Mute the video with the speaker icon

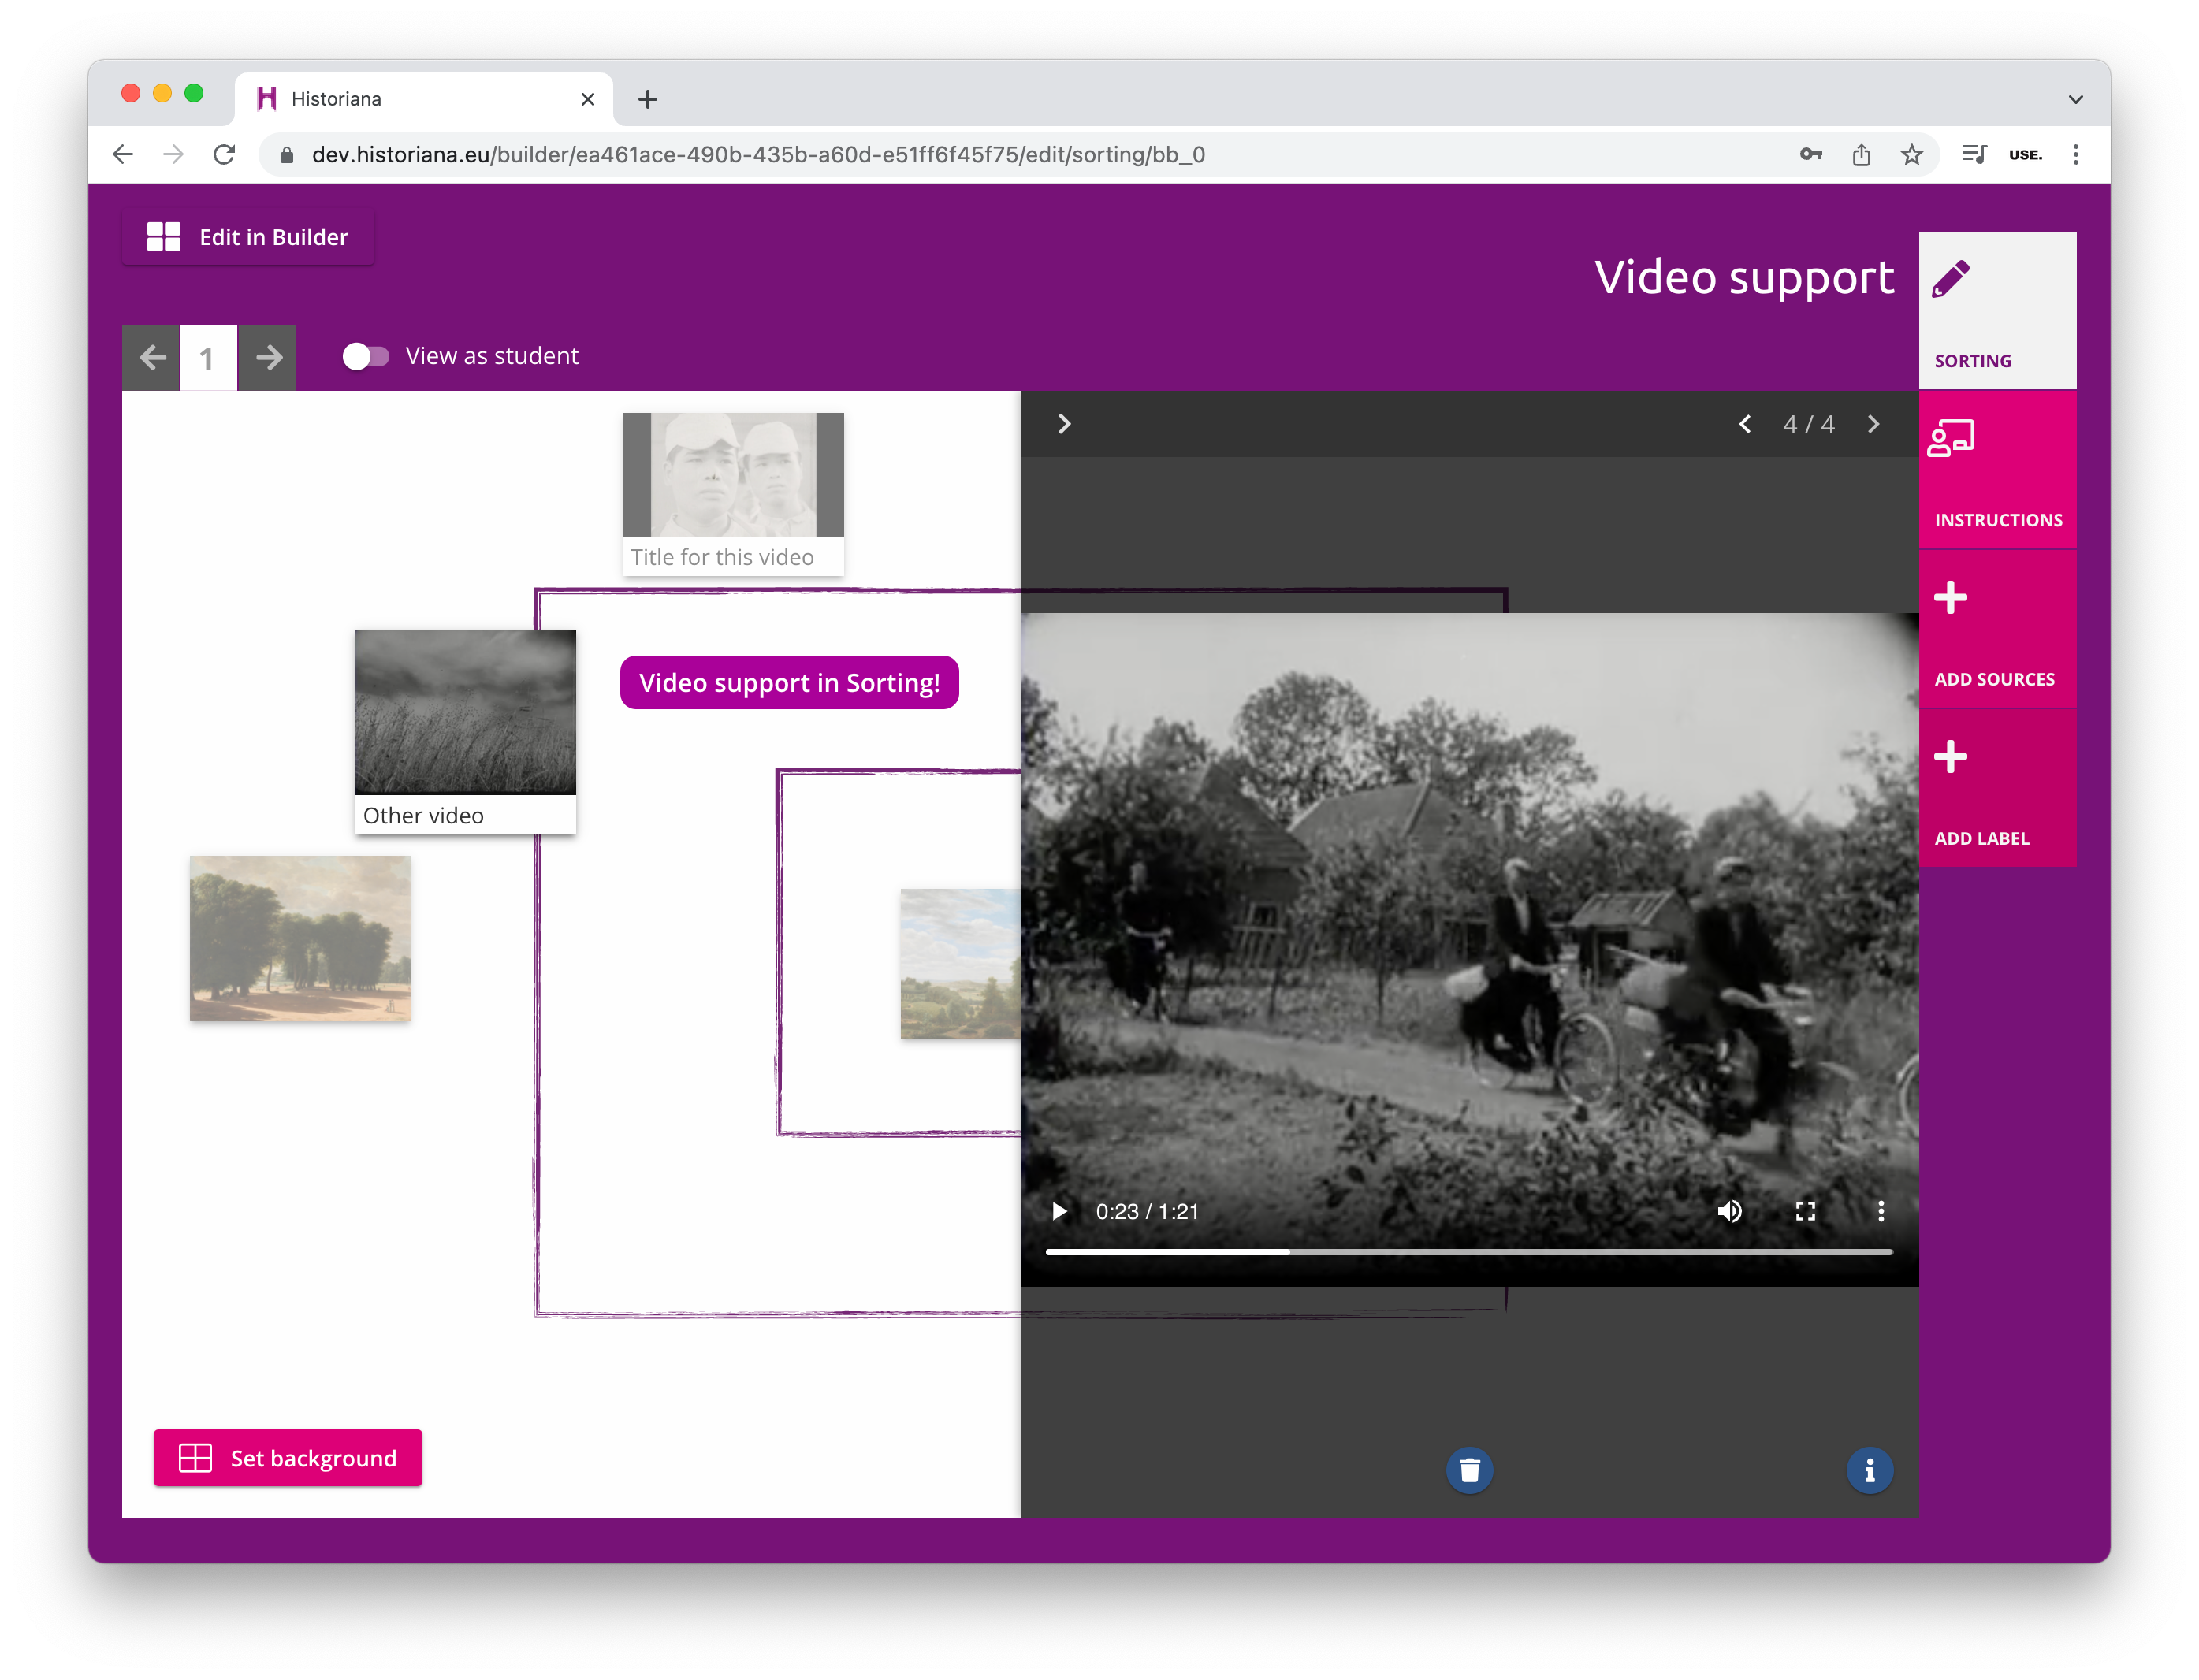click(x=1729, y=1211)
